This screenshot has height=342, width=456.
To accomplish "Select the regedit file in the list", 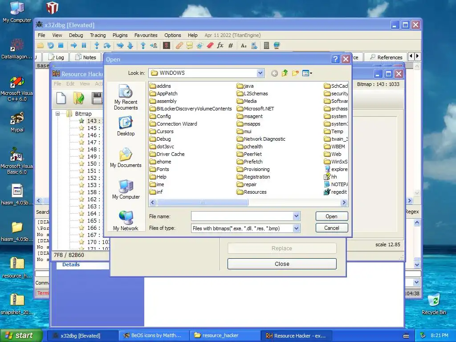I will [x=335, y=192].
